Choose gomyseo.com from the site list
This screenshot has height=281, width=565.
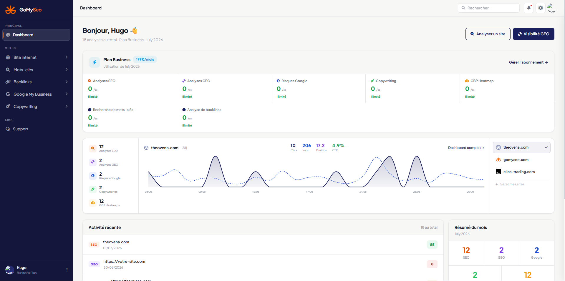(x=521, y=160)
